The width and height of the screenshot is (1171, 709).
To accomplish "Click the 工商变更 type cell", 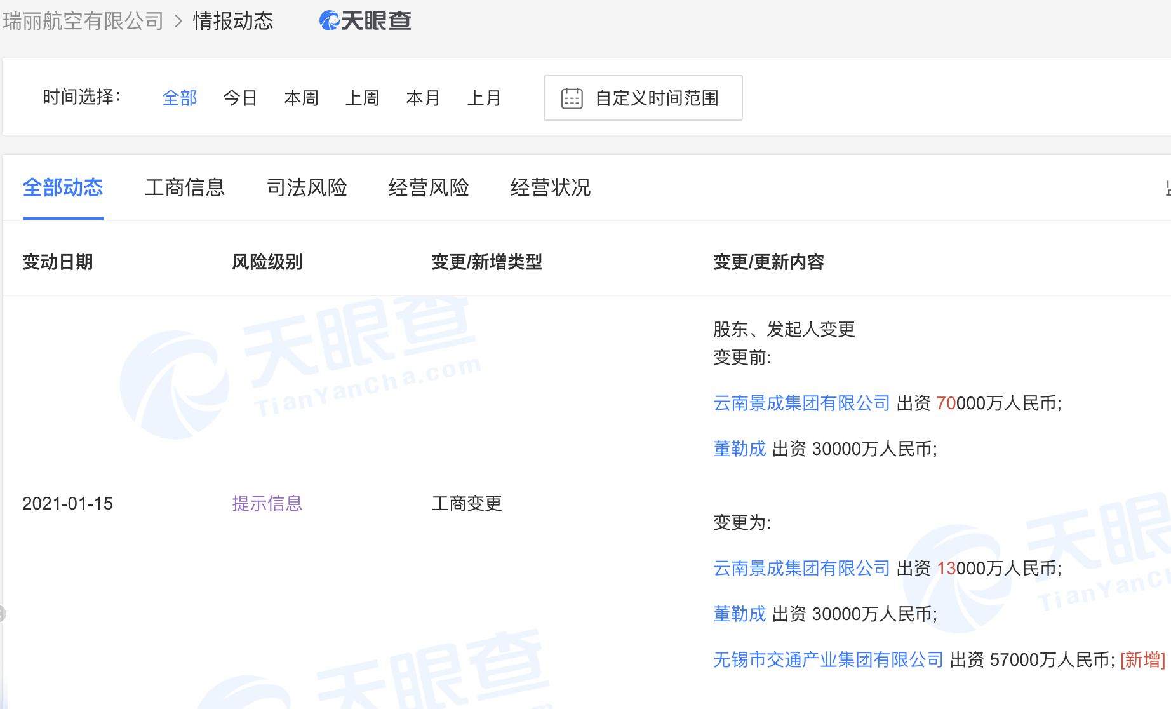I will 467,504.
